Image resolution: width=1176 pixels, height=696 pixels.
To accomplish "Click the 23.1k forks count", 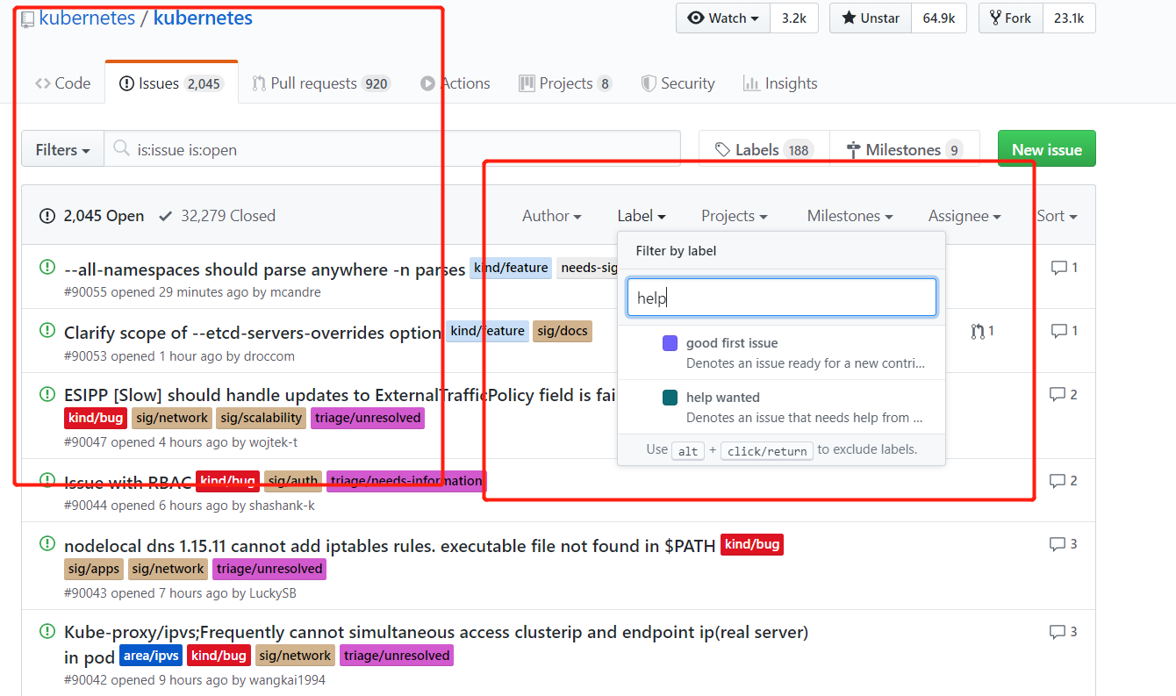I will (1069, 18).
